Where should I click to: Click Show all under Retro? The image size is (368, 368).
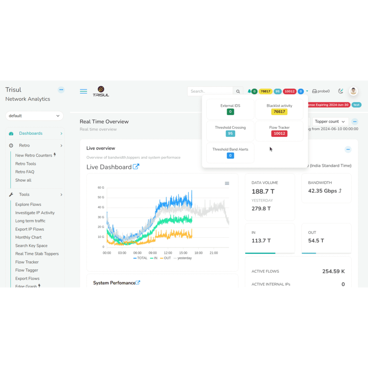point(23,180)
